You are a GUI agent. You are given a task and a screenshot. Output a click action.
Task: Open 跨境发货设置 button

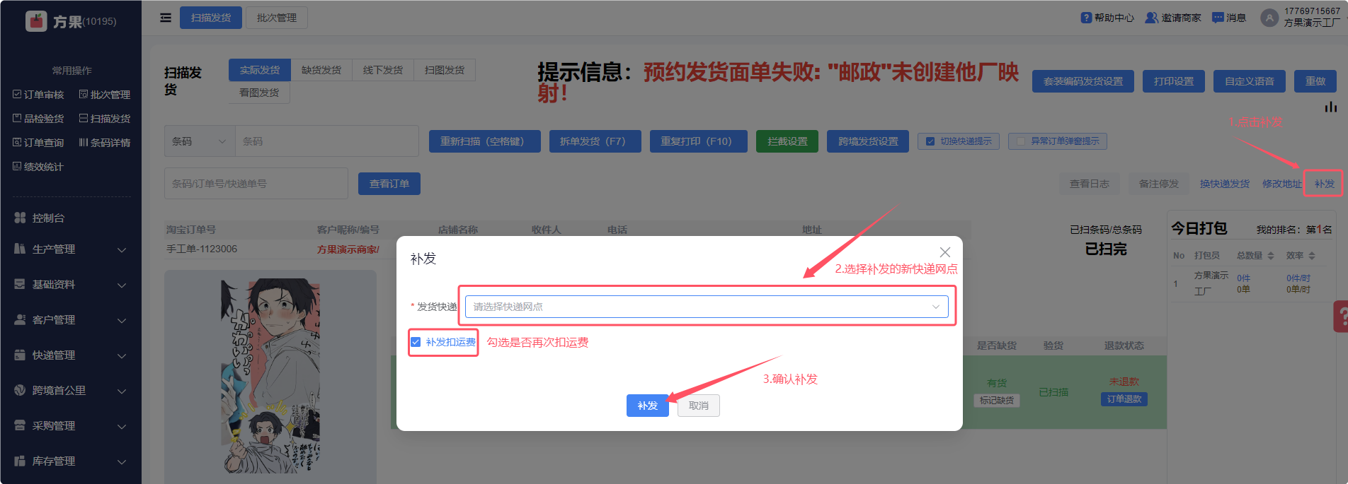click(x=868, y=141)
